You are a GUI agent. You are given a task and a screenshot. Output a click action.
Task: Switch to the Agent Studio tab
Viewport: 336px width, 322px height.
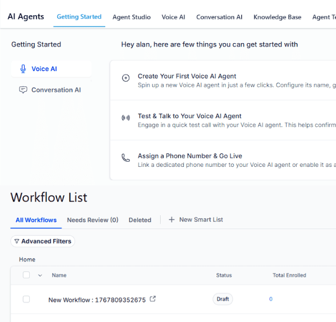132,17
